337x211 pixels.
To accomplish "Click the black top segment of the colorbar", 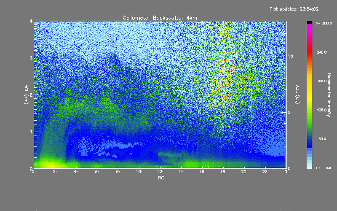I will pyautogui.click(x=309, y=23).
